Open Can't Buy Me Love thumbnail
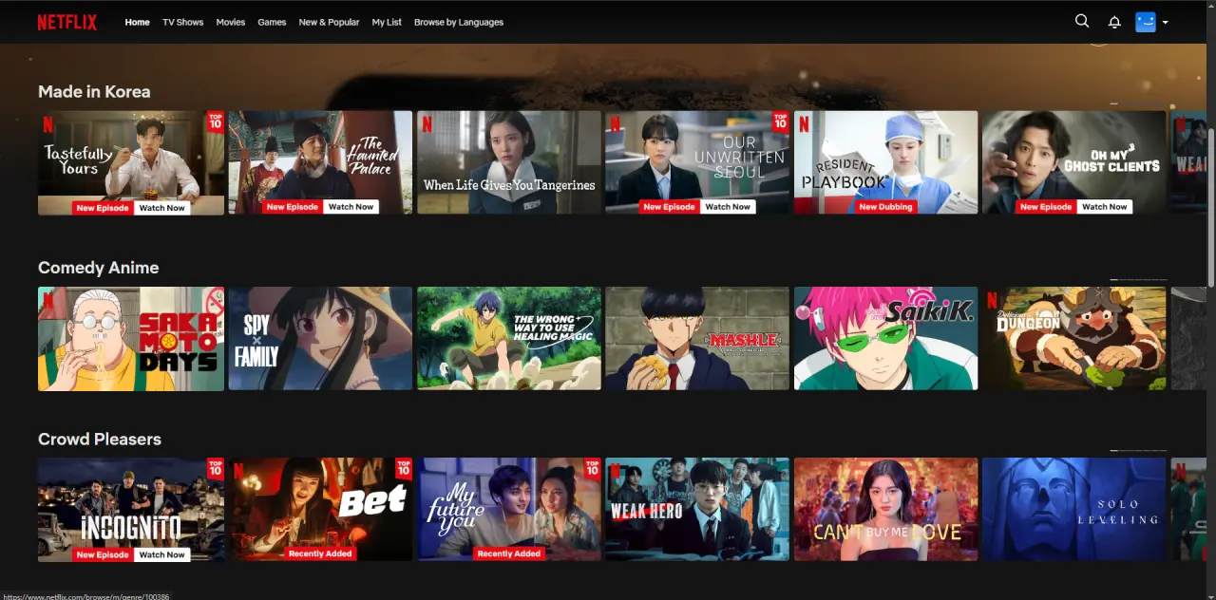This screenshot has height=600, width=1216. click(x=886, y=510)
